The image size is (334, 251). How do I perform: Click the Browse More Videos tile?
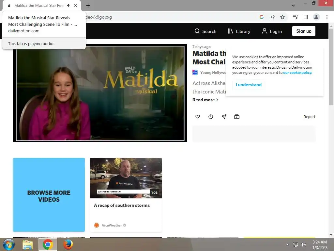[49, 195]
